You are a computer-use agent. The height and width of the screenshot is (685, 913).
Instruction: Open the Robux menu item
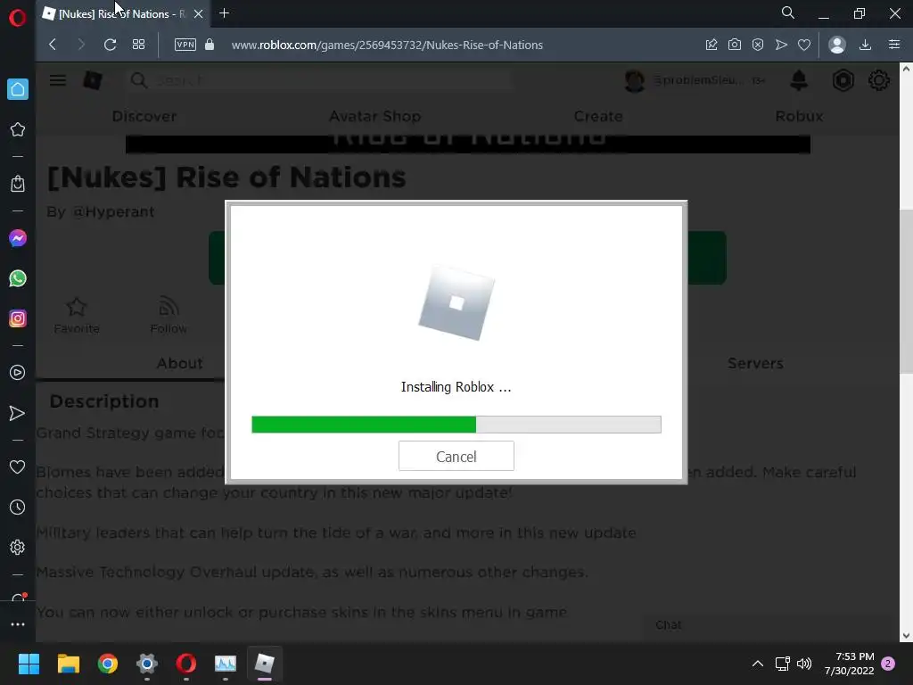tap(799, 117)
